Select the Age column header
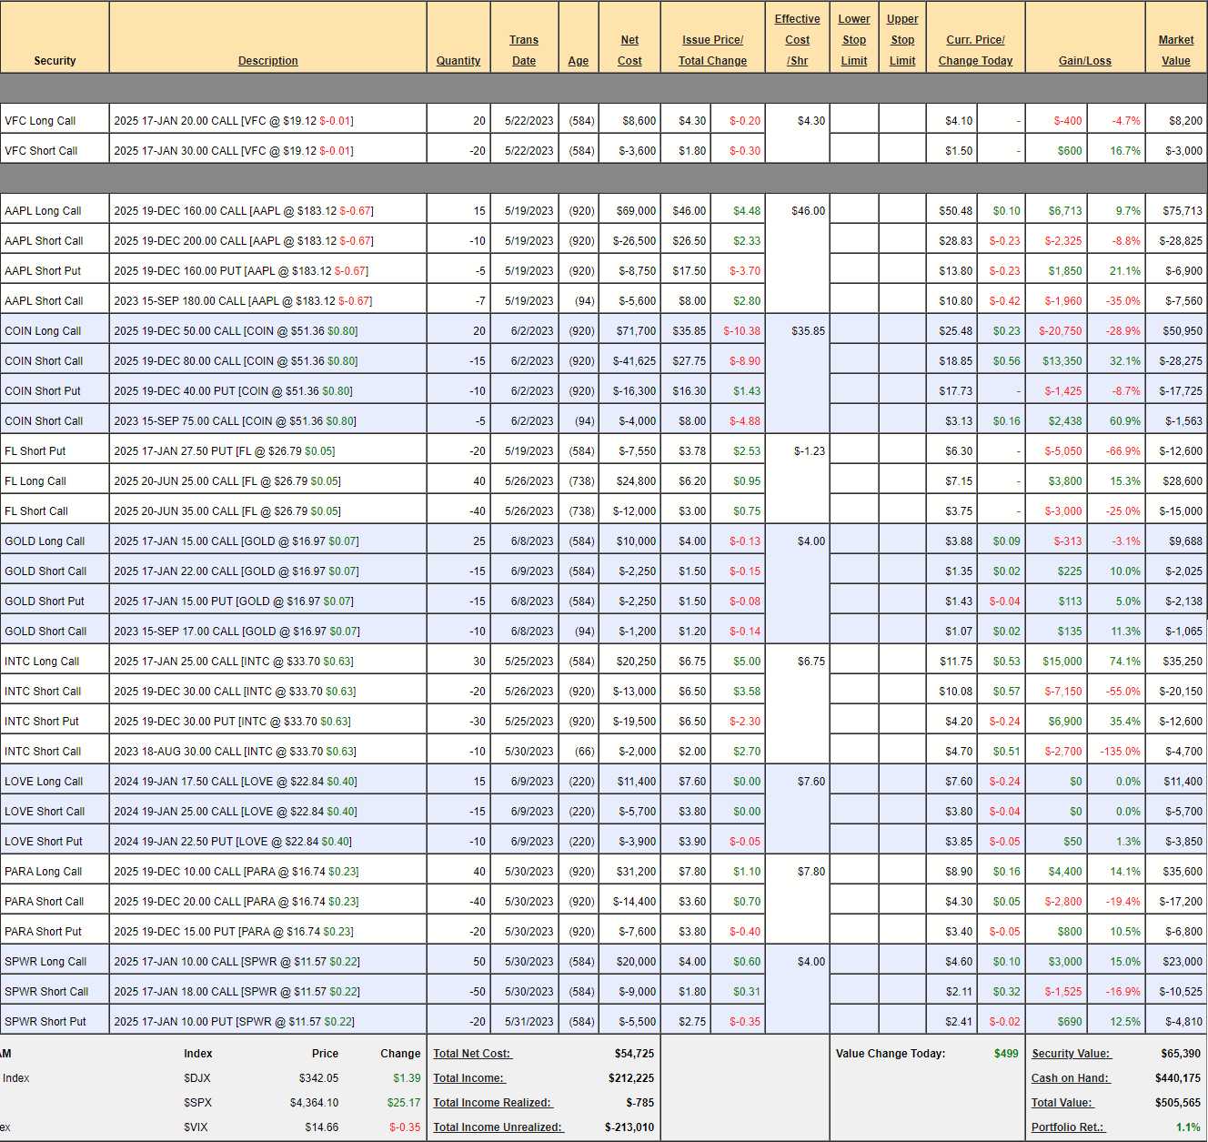Viewport: 1208px width, 1142px height. pyautogui.click(x=578, y=61)
